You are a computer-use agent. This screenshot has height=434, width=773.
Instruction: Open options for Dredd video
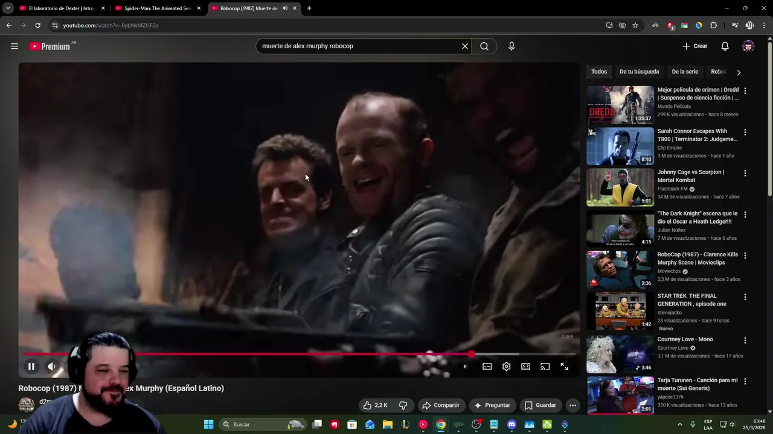pyautogui.click(x=745, y=91)
